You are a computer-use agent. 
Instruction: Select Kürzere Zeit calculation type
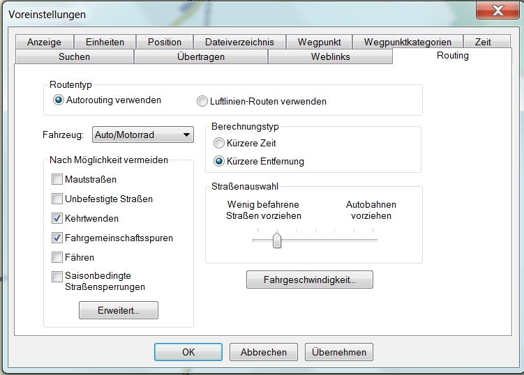[220, 143]
